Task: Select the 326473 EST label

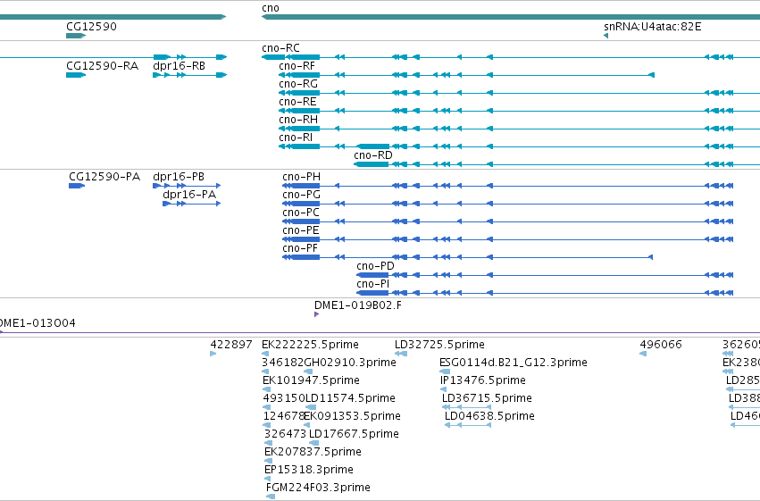Action: point(286,435)
